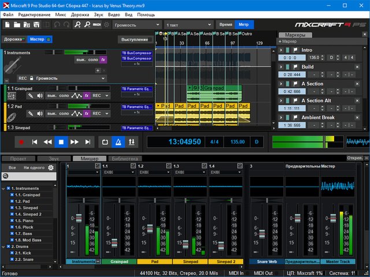
Task: Solo the 1.2 Pad track
Action: pos(64,113)
